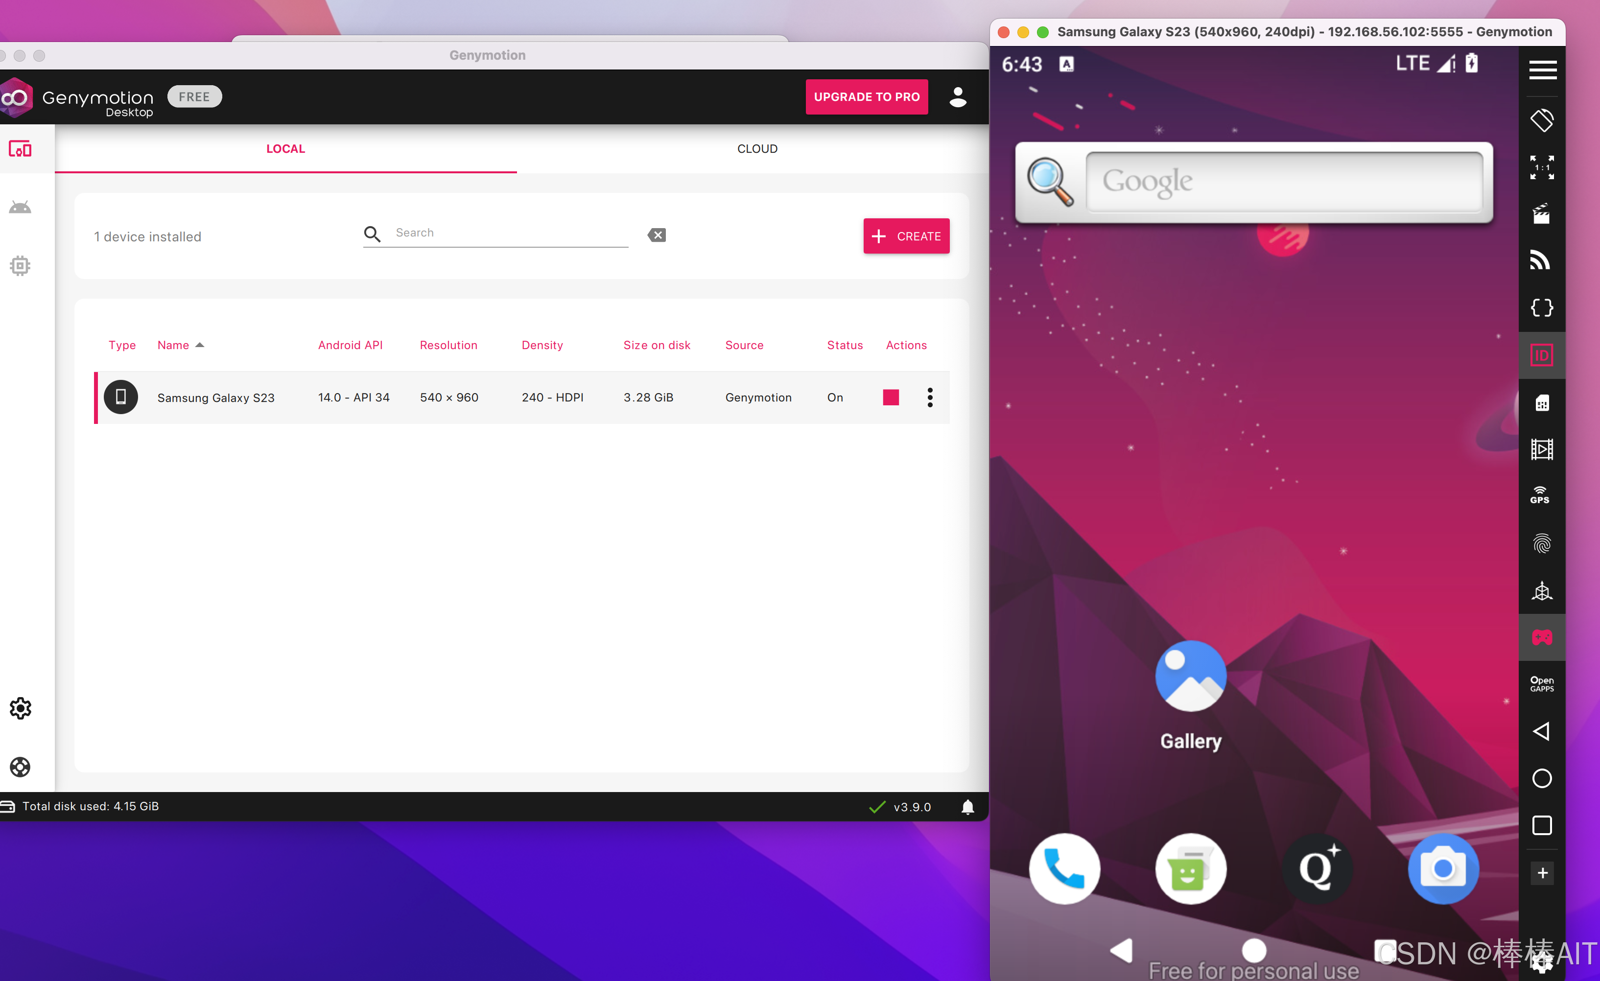Click the phone type icon in device row

pos(121,397)
